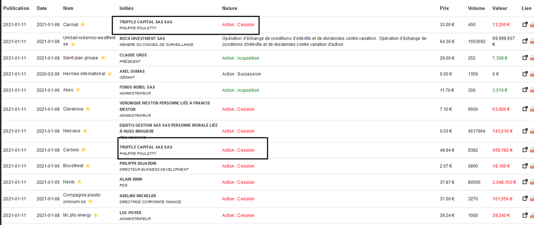The height and width of the screenshot is (225, 534).
Task: Select ROCK INVESTMENT SAS insider name
Action: [x=142, y=39]
